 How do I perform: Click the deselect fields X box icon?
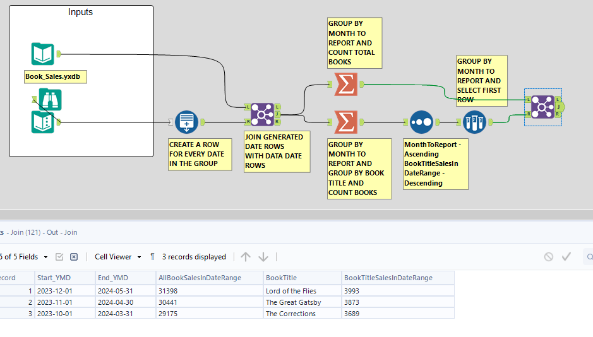coord(74,257)
